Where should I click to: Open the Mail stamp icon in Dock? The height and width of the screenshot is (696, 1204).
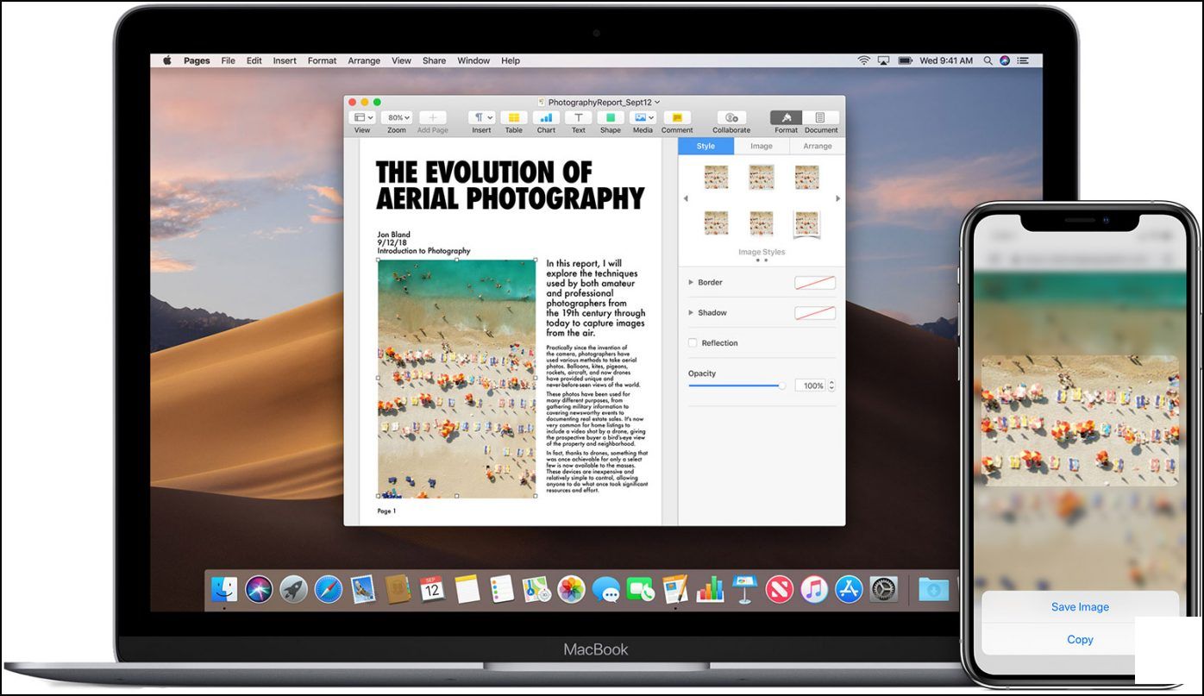coord(363,589)
